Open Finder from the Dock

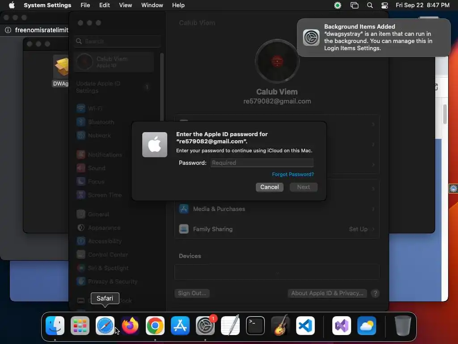[x=55, y=326]
